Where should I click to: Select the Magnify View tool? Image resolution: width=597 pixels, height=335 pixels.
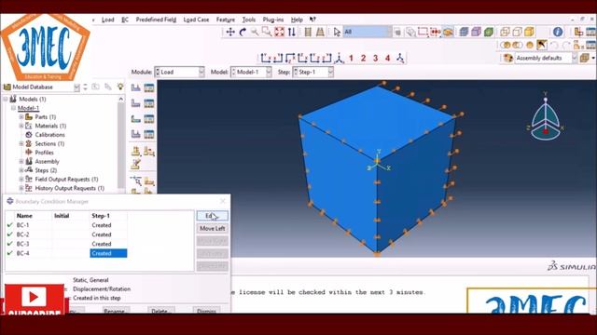coord(255,32)
